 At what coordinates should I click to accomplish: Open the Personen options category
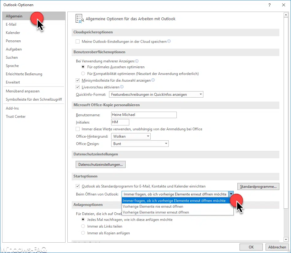(34, 41)
